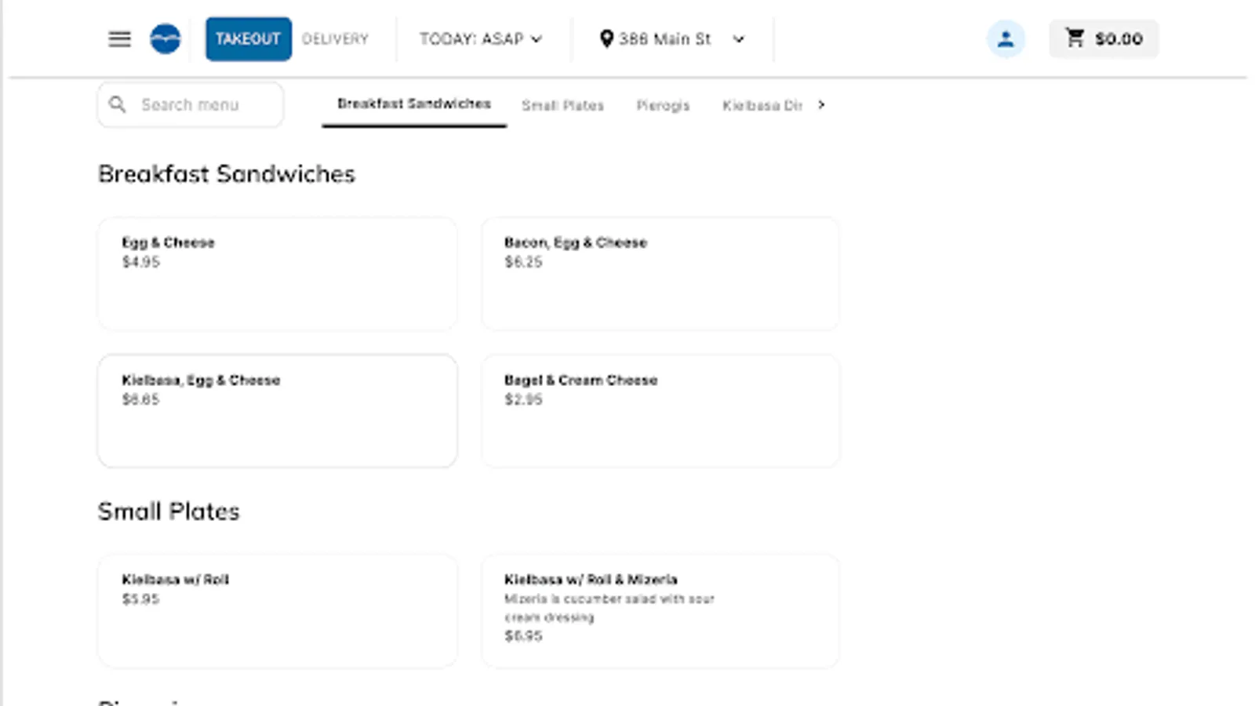Select the Takeout order option
The image size is (1255, 706).
click(248, 38)
